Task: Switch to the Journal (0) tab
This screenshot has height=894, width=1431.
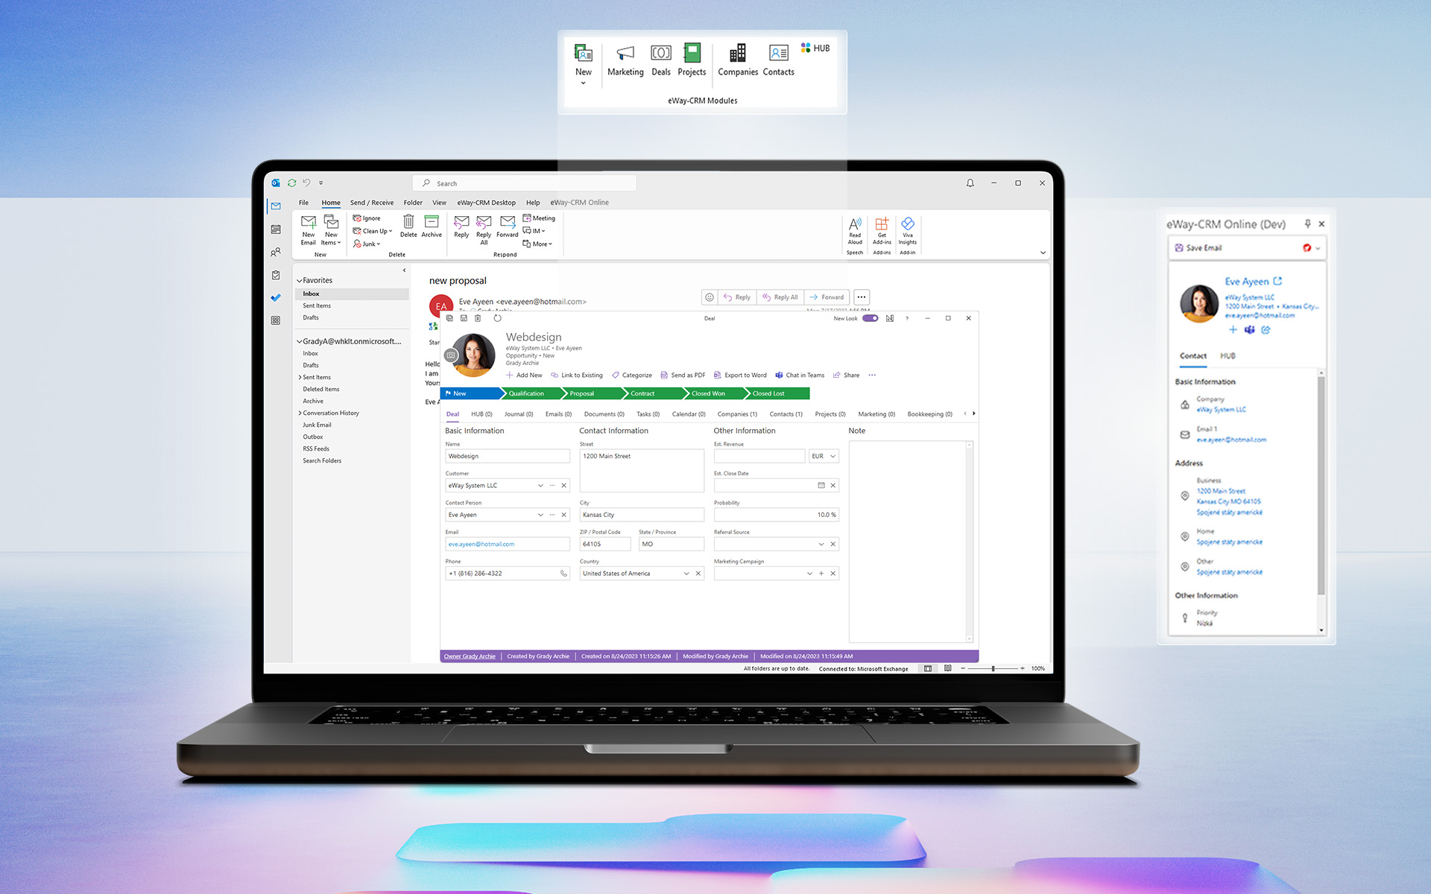Action: (x=519, y=414)
